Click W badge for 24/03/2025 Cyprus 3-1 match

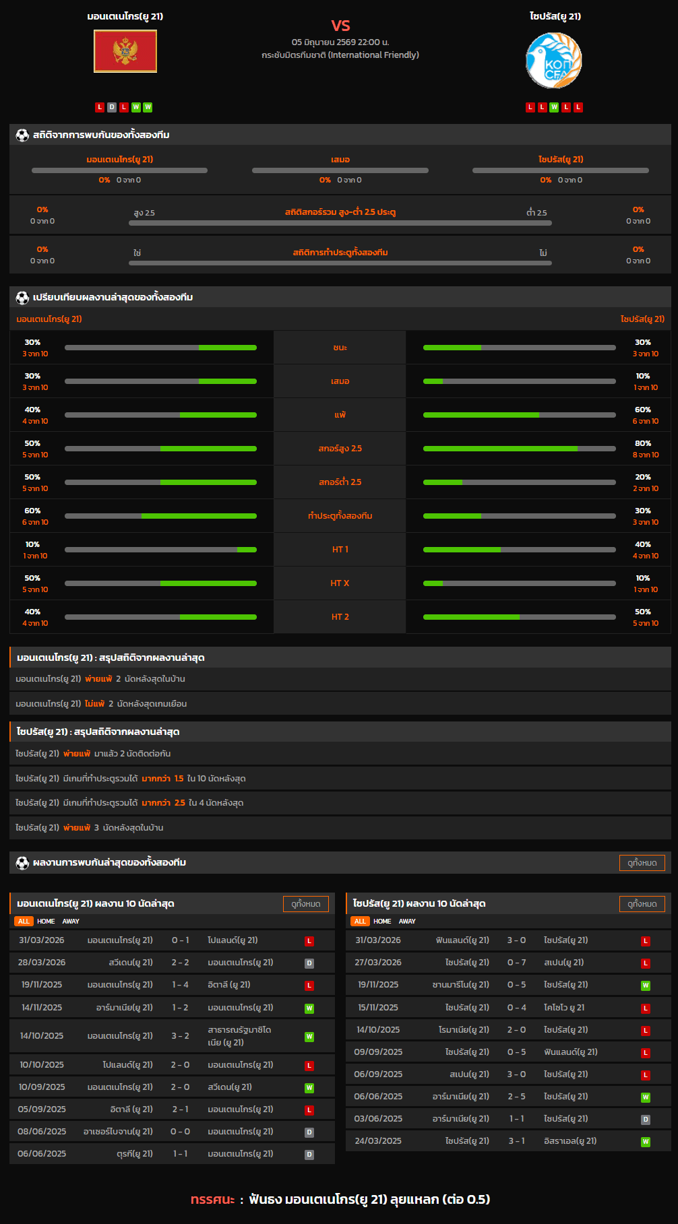[x=646, y=1142]
